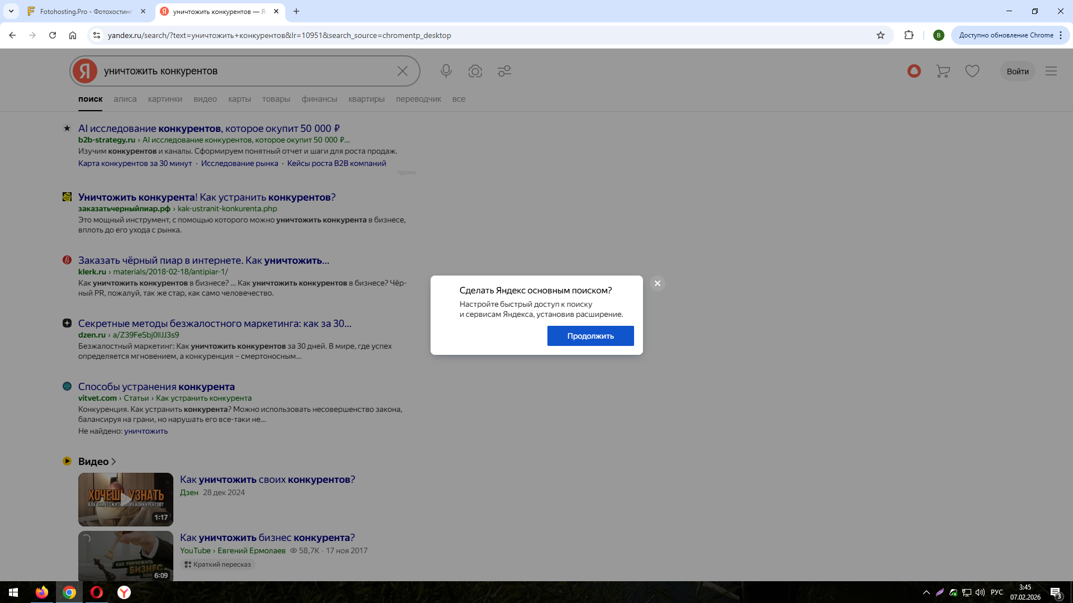Launch Opera from the taskbar
Viewport: 1073px width, 603px height.
tap(97, 592)
